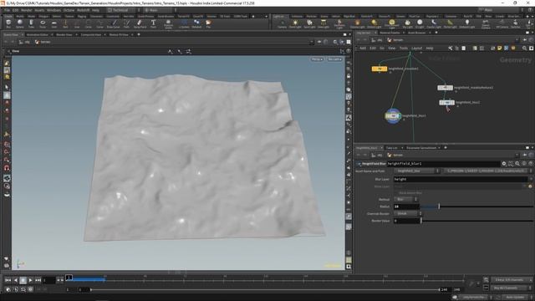Open the parameter pane gear settings
This screenshot has height=301, width=535.
click(504, 164)
